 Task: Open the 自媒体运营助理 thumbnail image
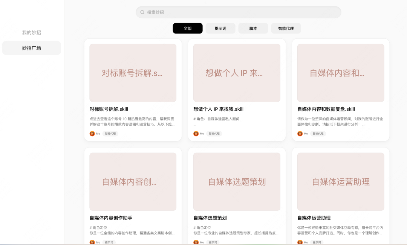tap(341, 181)
